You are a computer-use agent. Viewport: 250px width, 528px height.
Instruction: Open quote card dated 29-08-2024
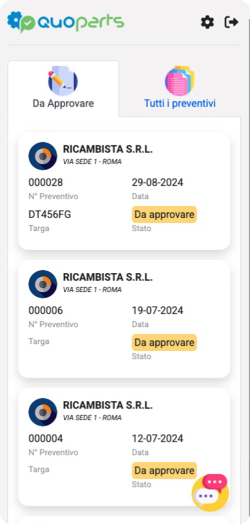(x=124, y=191)
